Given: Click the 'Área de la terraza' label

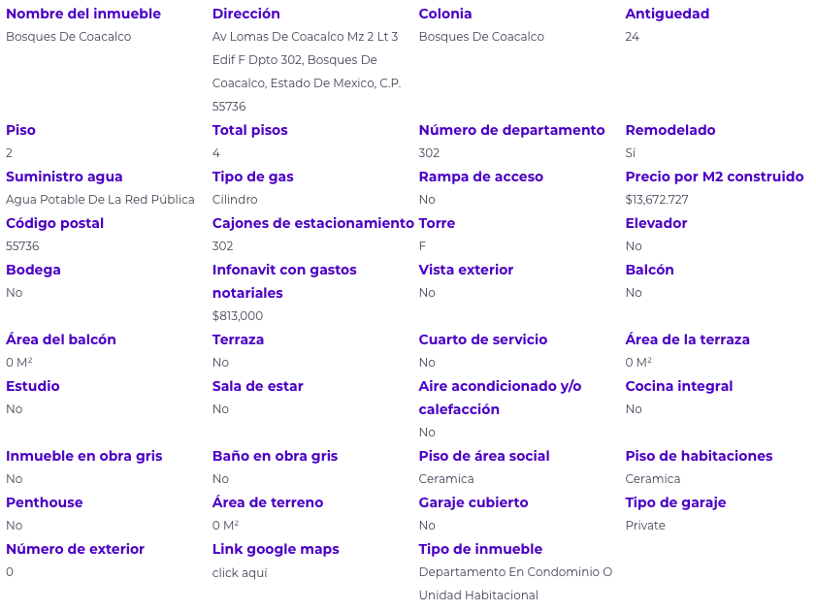Looking at the screenshot, I should click(688, 339).
